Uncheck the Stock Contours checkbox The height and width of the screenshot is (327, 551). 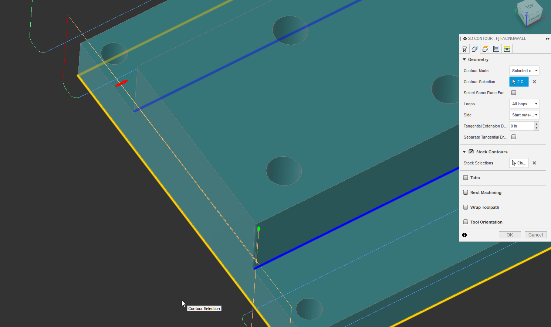pyautogui.click(x=471, y=151)
